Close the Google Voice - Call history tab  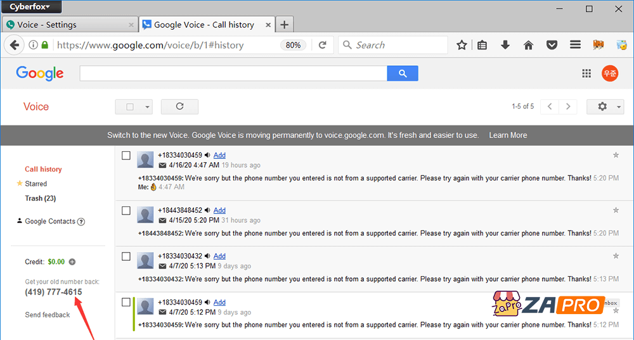pos(268,25)
